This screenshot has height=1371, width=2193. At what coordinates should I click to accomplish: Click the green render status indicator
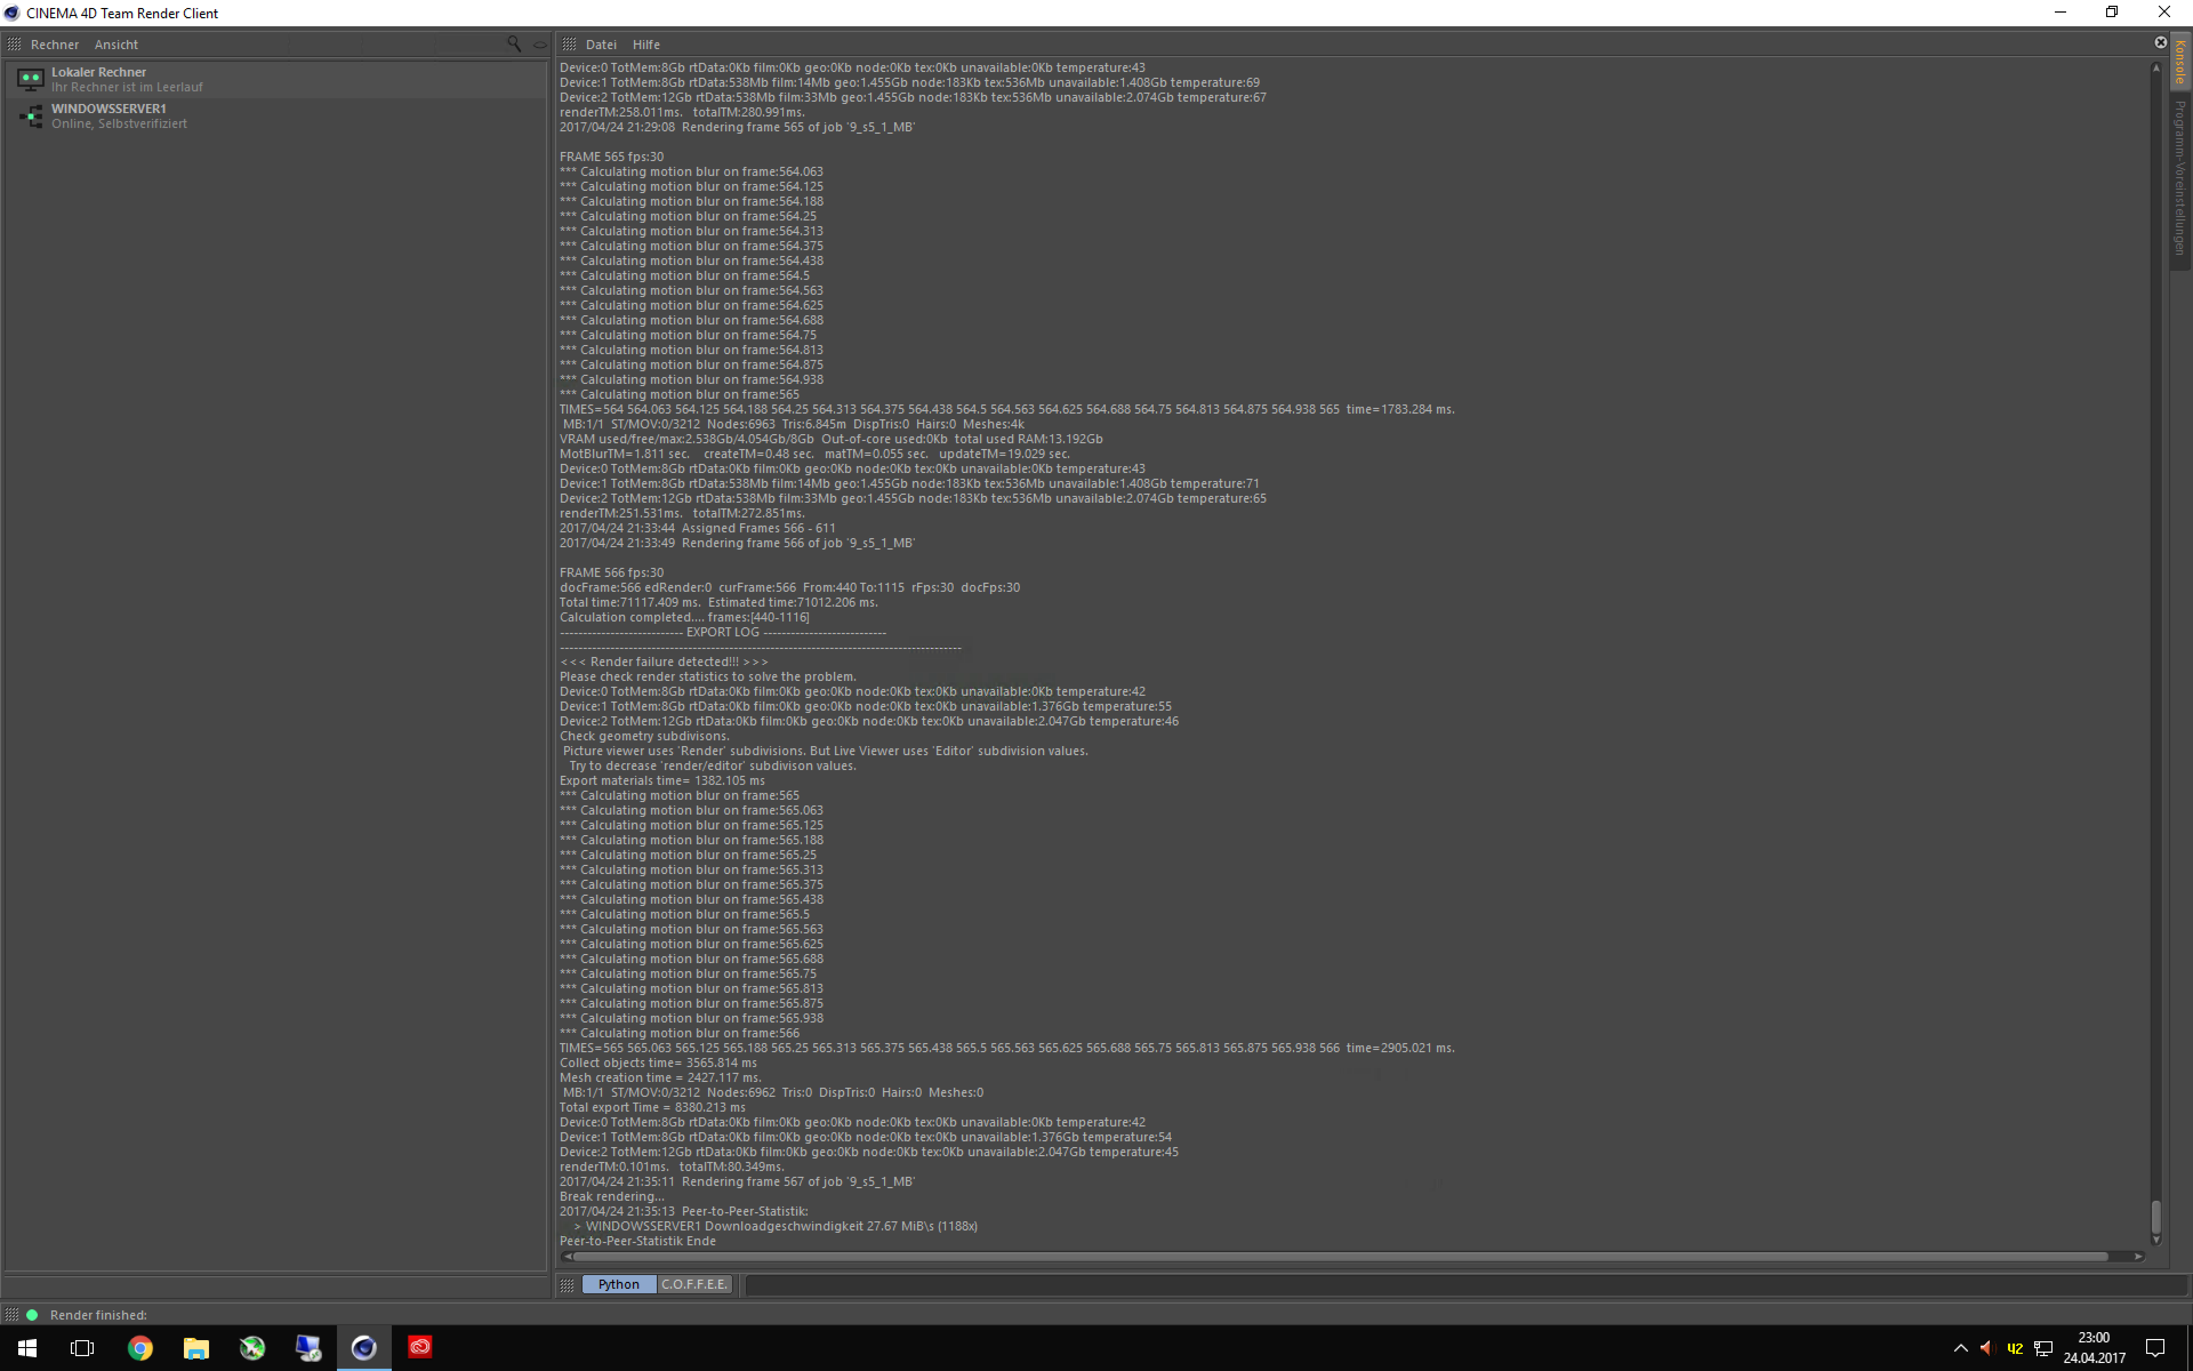click(x=33, y=1315)
